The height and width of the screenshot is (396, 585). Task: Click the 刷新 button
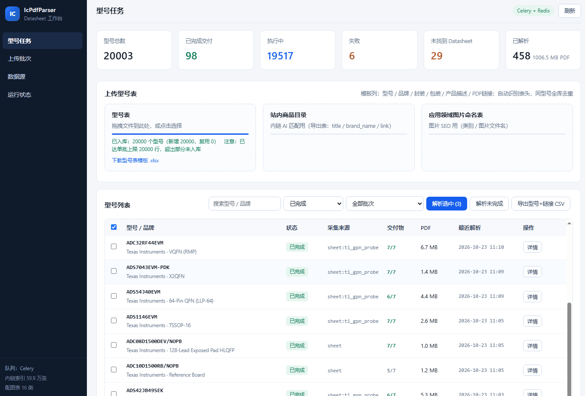(x=570, y=11)
